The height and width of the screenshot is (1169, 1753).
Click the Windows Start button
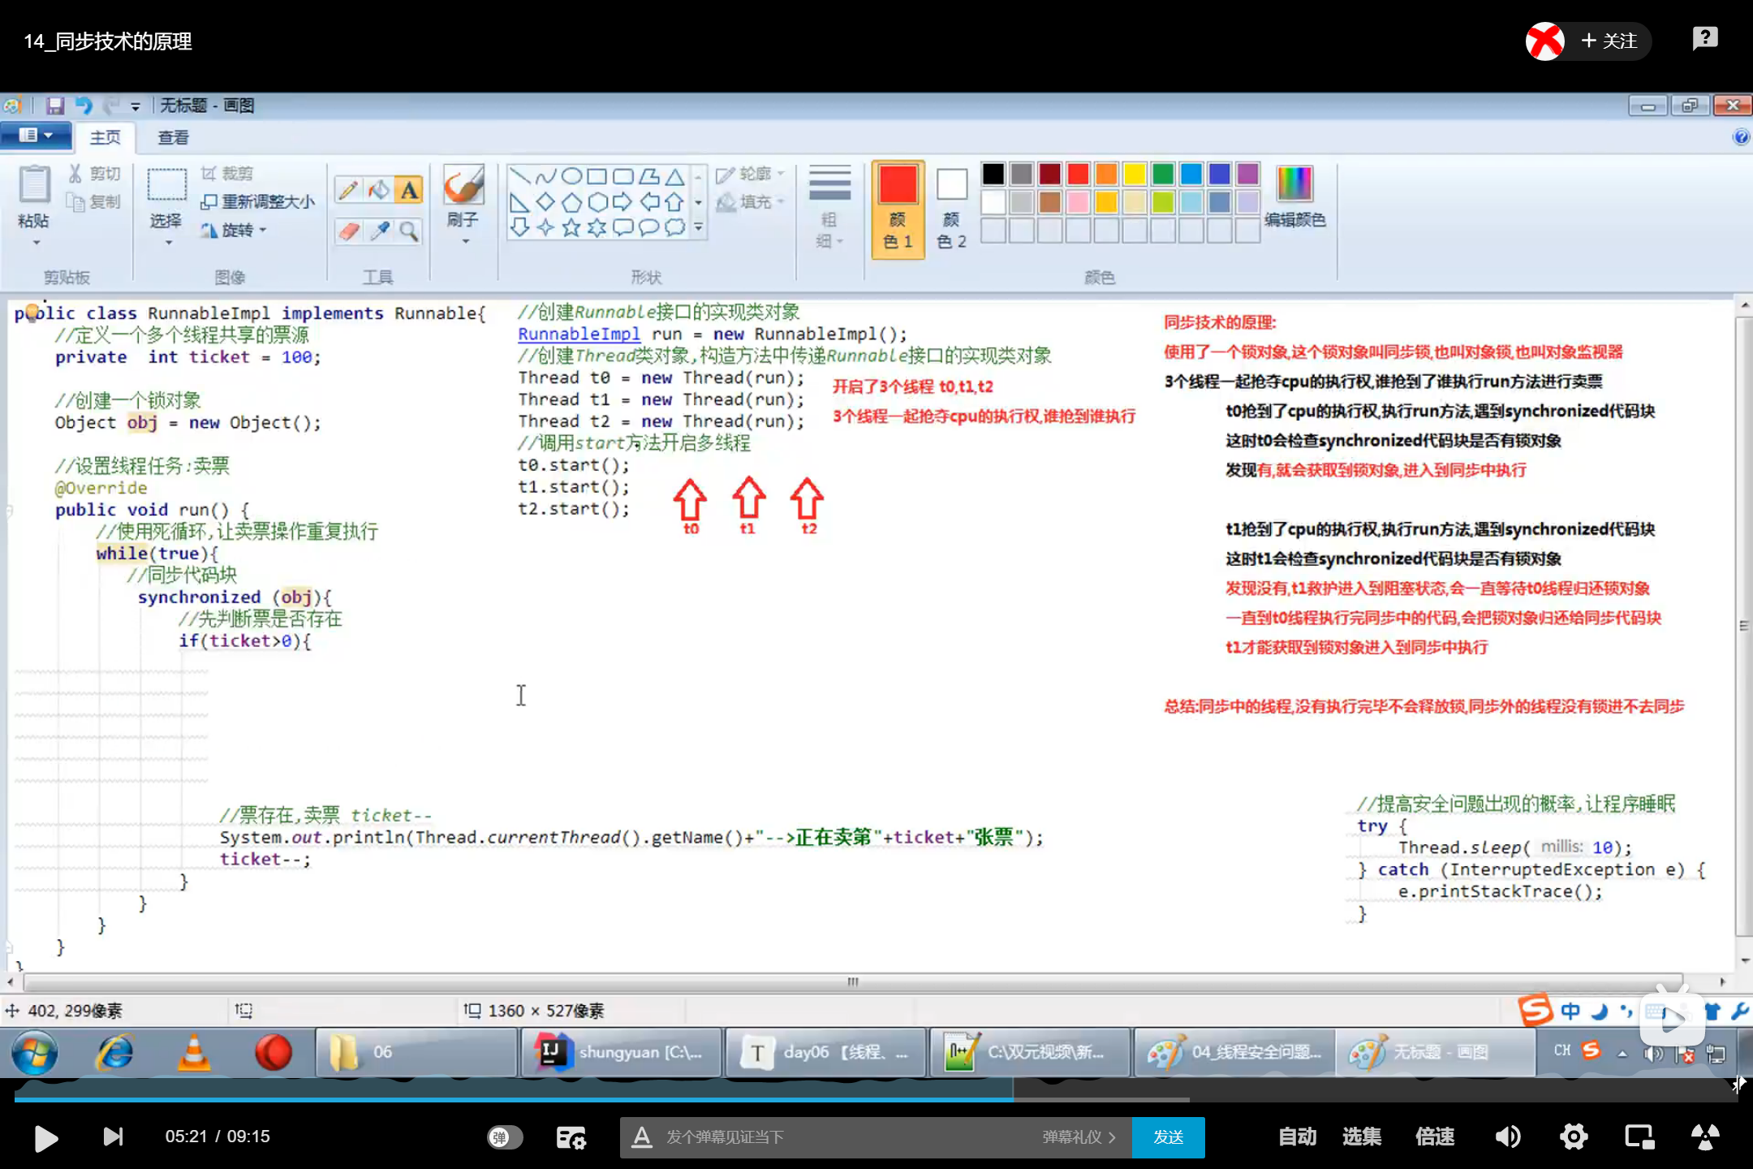pos(34,1053)
